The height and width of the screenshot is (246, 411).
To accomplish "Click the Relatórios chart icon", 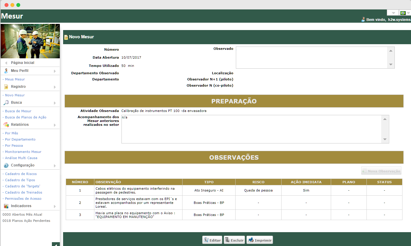I will pos(6,125).
